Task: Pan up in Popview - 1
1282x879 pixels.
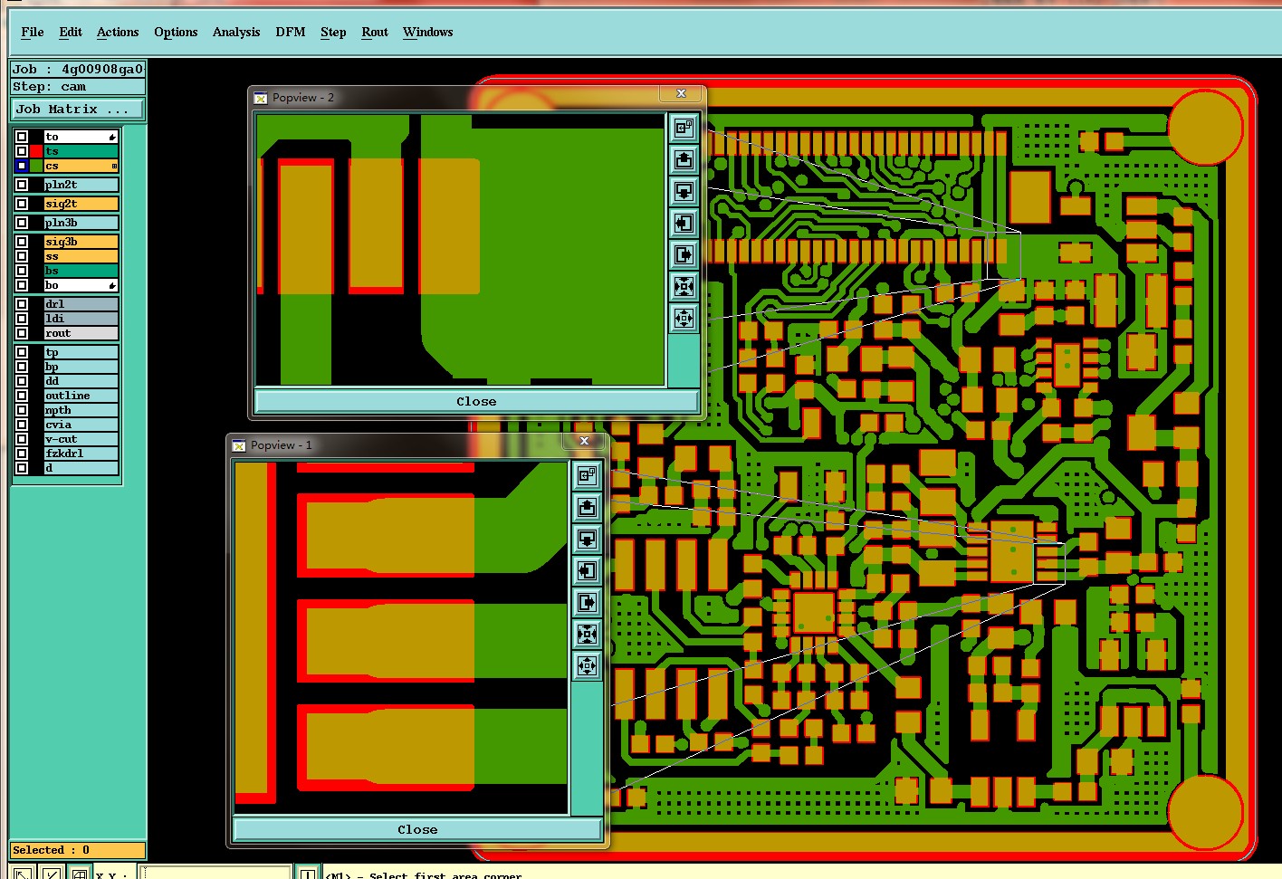Action: click(588, 508)
